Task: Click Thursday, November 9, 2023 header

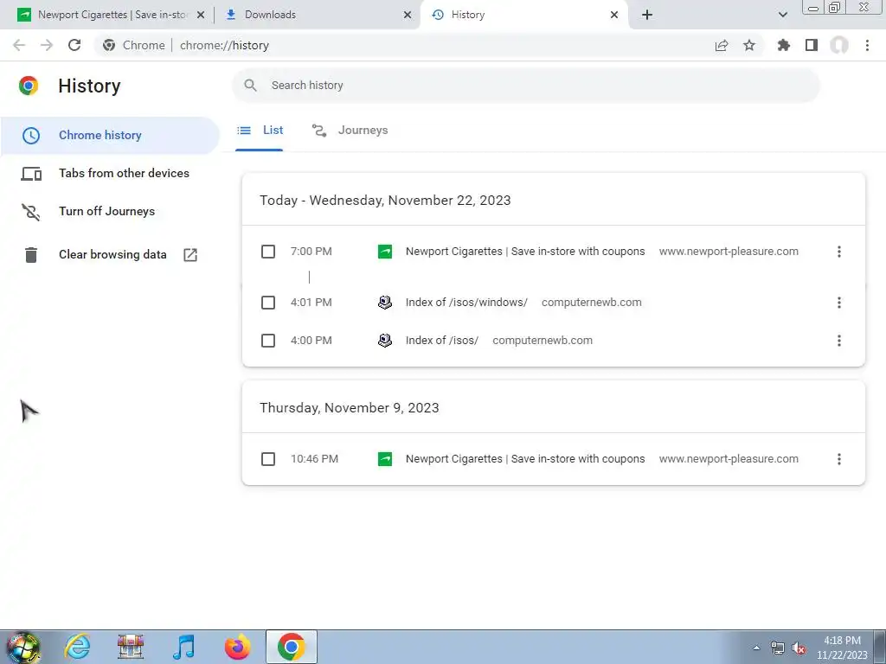Action: point(350,408)
